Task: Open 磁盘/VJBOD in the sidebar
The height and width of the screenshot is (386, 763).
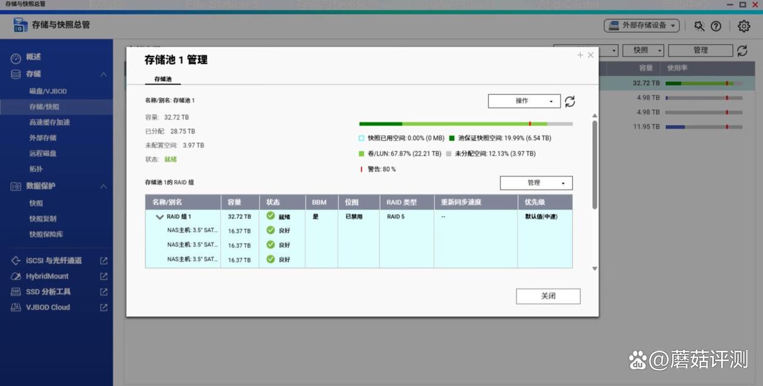Action: pyautogui.click(x=48, y=91)
